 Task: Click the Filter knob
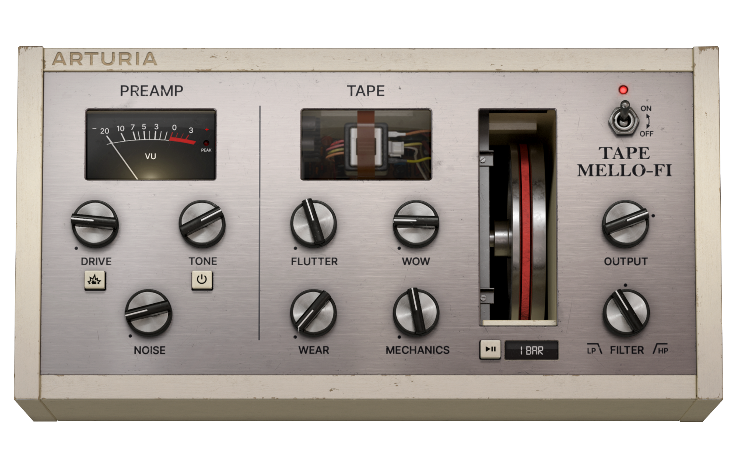626,313
